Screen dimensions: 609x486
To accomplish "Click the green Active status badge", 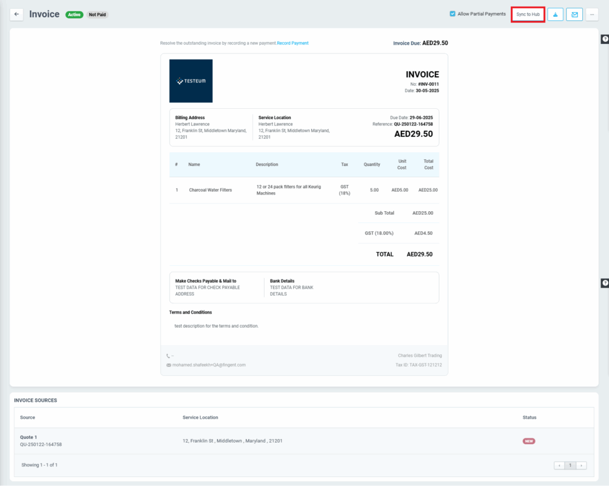I will coord(74,14).
